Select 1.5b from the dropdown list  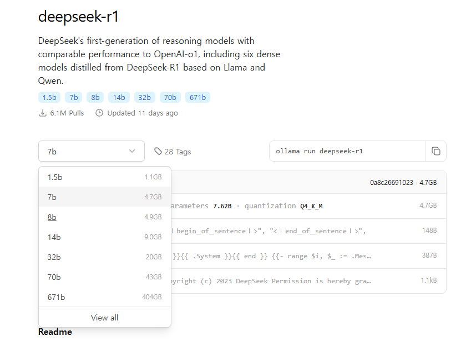[x=104, y=177]
